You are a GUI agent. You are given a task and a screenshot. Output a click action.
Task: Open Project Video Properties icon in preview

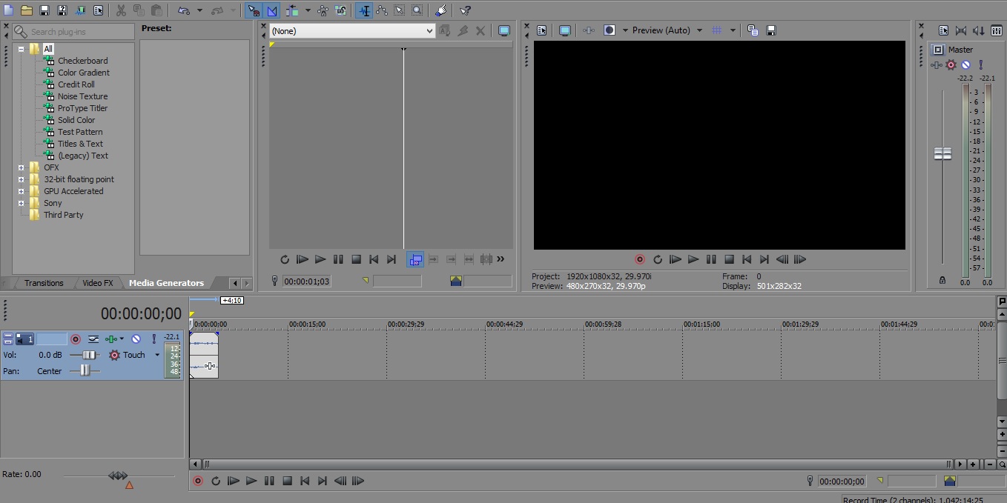coord(541,30)
